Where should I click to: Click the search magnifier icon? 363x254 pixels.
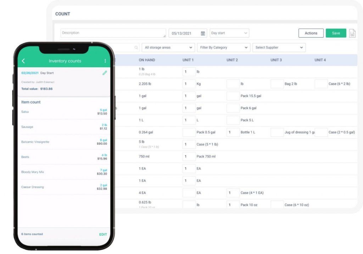pyautogui.click(x=136, y=47)
